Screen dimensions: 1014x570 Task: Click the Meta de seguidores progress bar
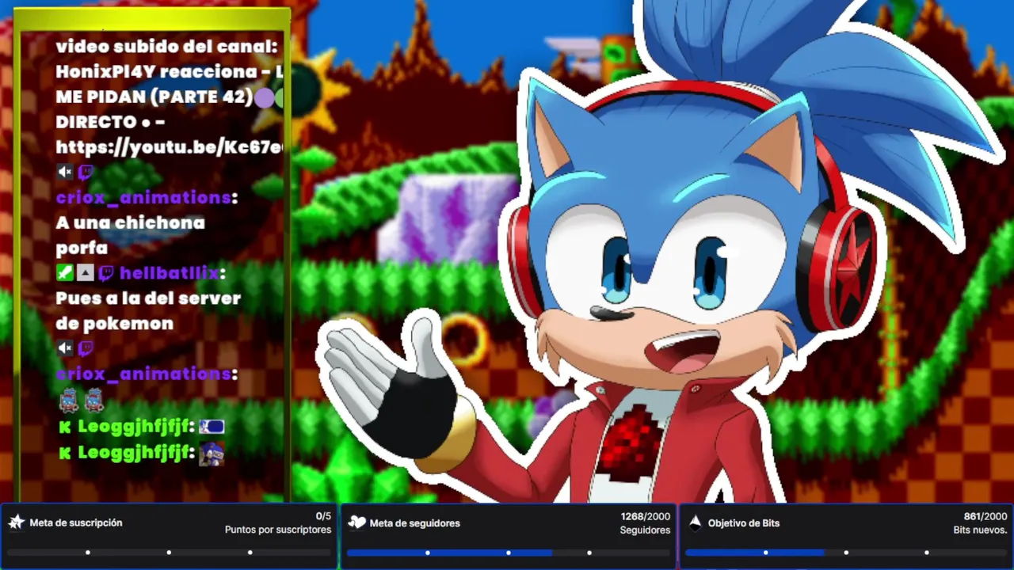[x=509, y=553]
